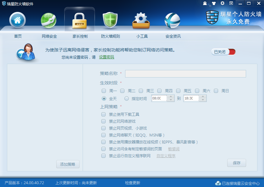Open the Network Security (网络安全) globe icon
The width and height of the screenshot is (264, 187).
[x=49, y=20]
